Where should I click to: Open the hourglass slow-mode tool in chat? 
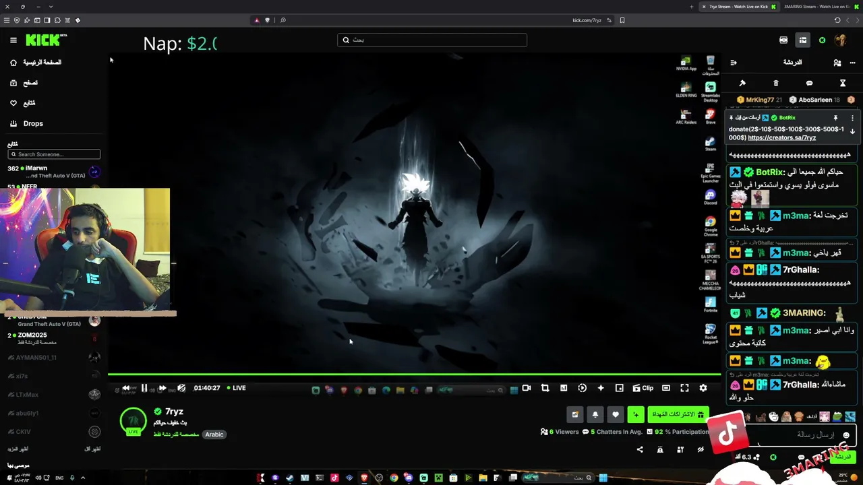843,83
